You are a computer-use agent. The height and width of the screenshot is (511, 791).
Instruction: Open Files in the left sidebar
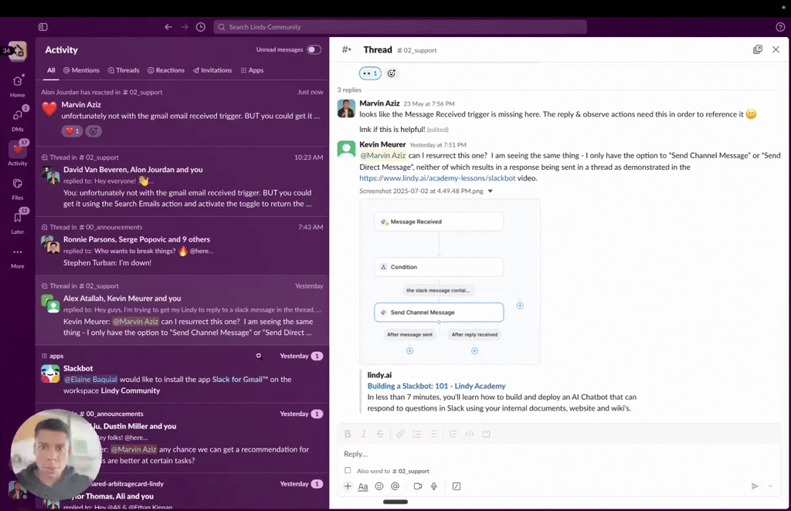[17, 184]
